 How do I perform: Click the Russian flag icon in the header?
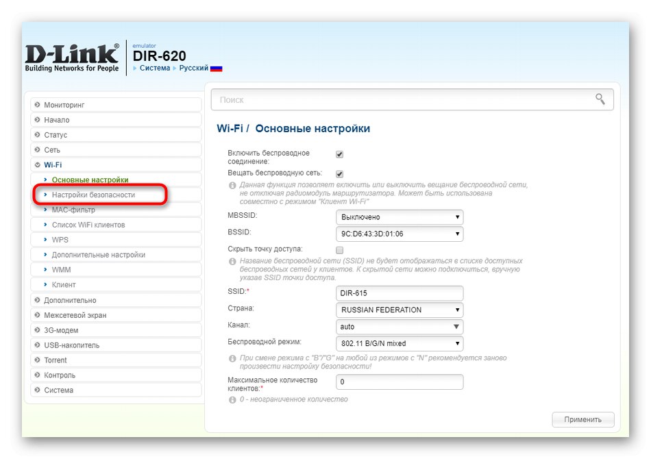[x=214, y=68]
